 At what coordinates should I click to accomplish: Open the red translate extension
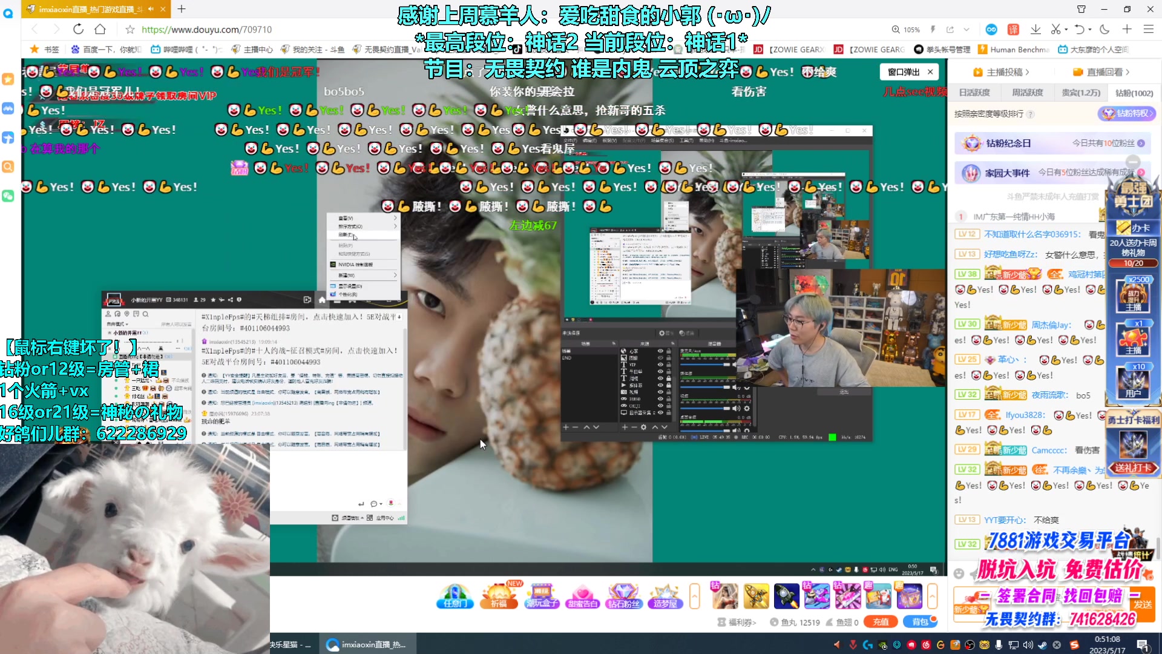pos(1013,29)
